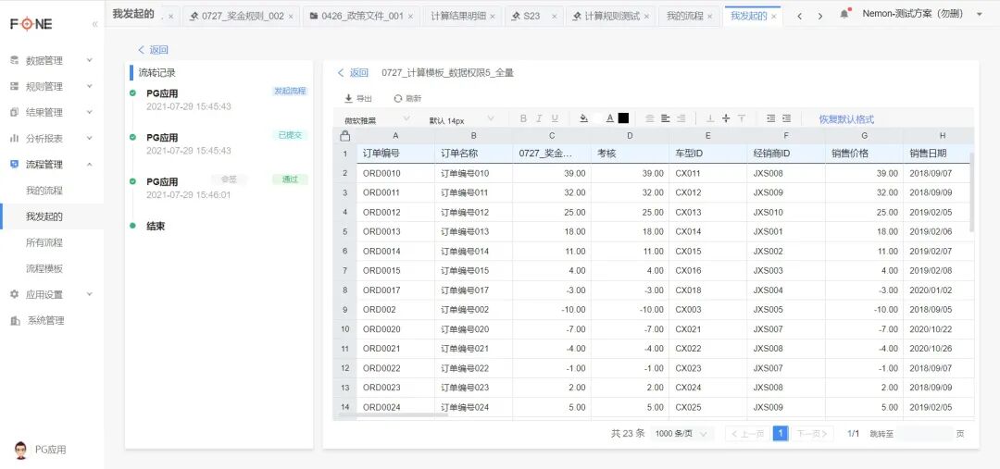Open notifications bell icon
Image resolution: width=1000 pixels, height=469 pixels.
coord(844,14)
